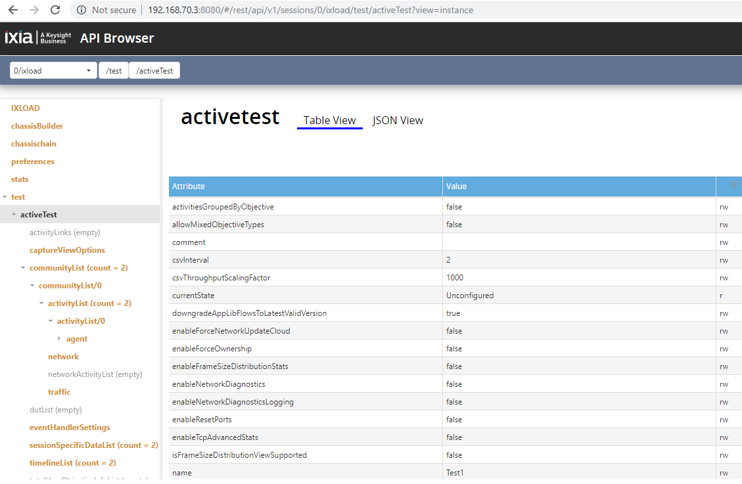742x484 pixels.
Task: Collapse the test tree node
Action: pyautogui.click(x=5, y=197)
